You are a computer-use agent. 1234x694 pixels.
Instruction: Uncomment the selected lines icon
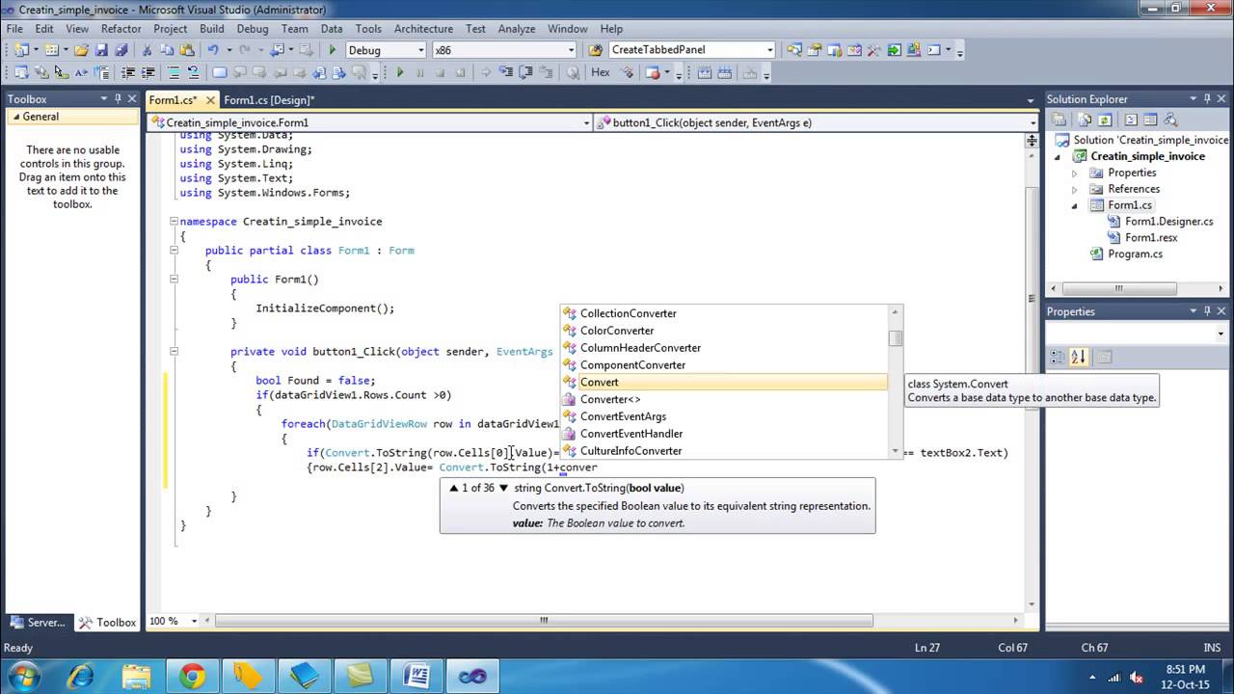pos(194,72)
